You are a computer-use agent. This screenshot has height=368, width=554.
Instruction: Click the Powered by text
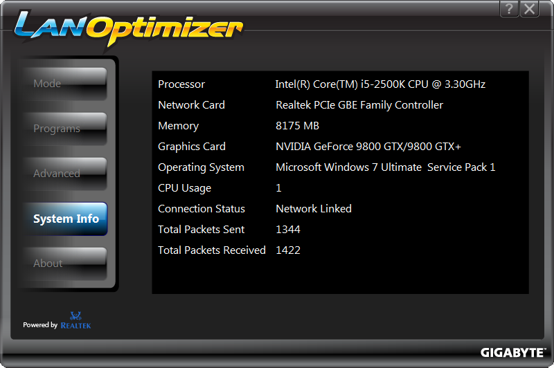click(40, 325)
